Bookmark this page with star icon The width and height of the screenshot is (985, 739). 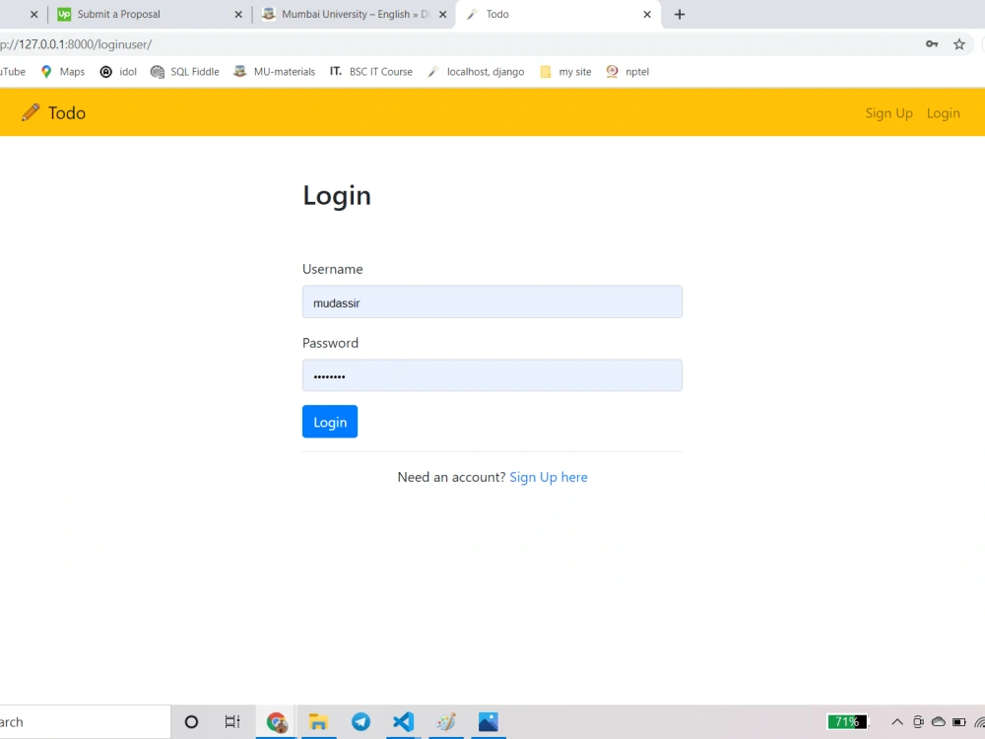click(959, 44)
